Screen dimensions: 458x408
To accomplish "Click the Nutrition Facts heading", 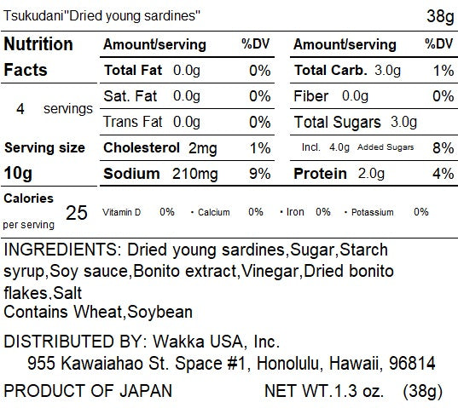I will tap(38, 57).
